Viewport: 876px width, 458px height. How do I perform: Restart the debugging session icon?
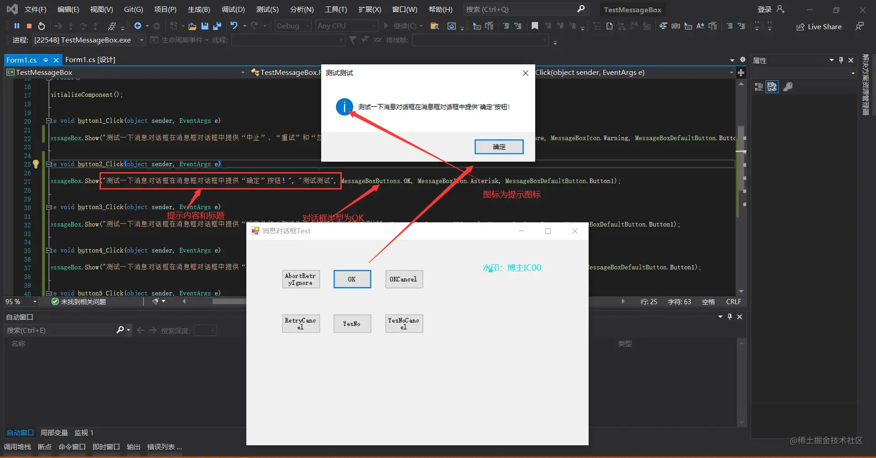point(42,26)
